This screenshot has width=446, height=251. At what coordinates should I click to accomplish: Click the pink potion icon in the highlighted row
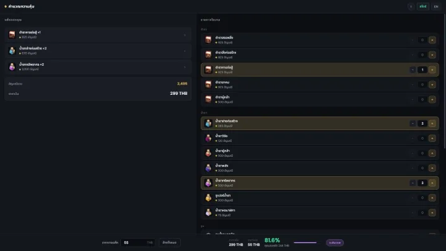(x=209, y=183)
